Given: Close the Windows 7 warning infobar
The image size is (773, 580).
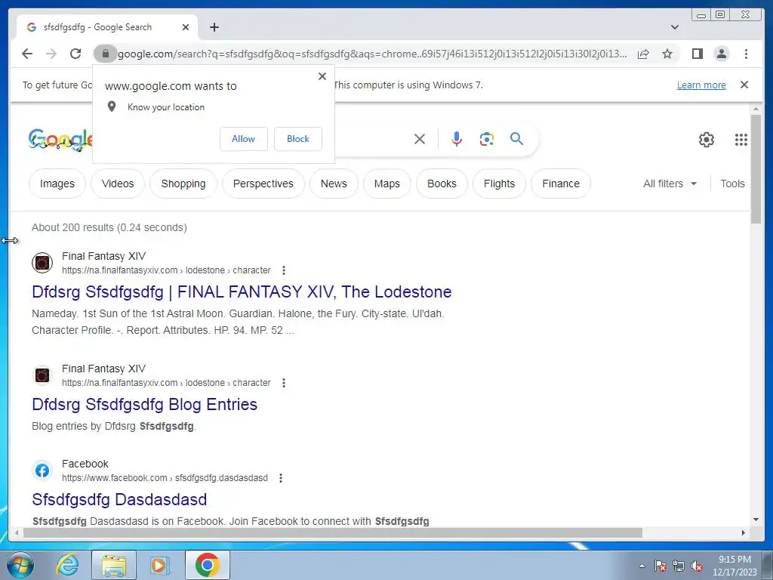Looking at the screenshot, I should pyautogui.click(x=744, y=85).
